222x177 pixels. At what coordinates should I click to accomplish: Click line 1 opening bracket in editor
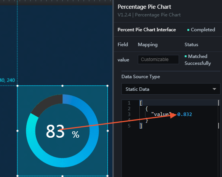141,103
